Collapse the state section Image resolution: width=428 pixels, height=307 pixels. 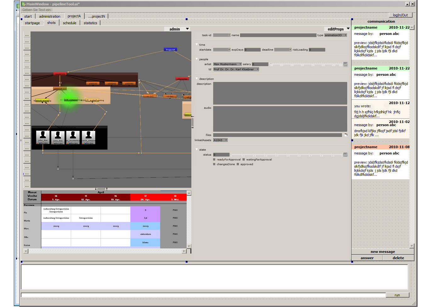(x=197, y=149)
